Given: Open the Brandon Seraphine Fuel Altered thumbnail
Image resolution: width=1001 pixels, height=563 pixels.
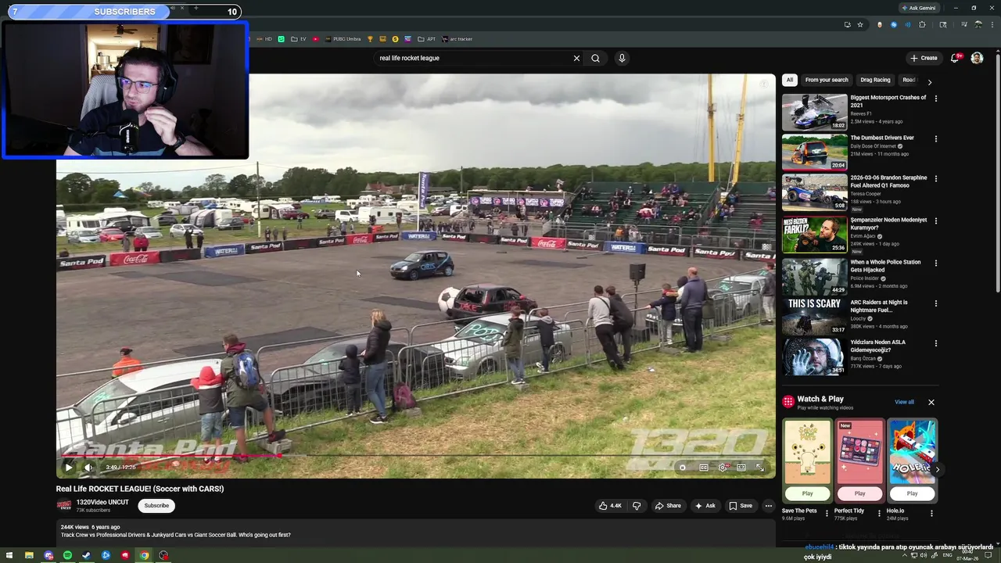Looking at the screenshot, I should (814, 192).
